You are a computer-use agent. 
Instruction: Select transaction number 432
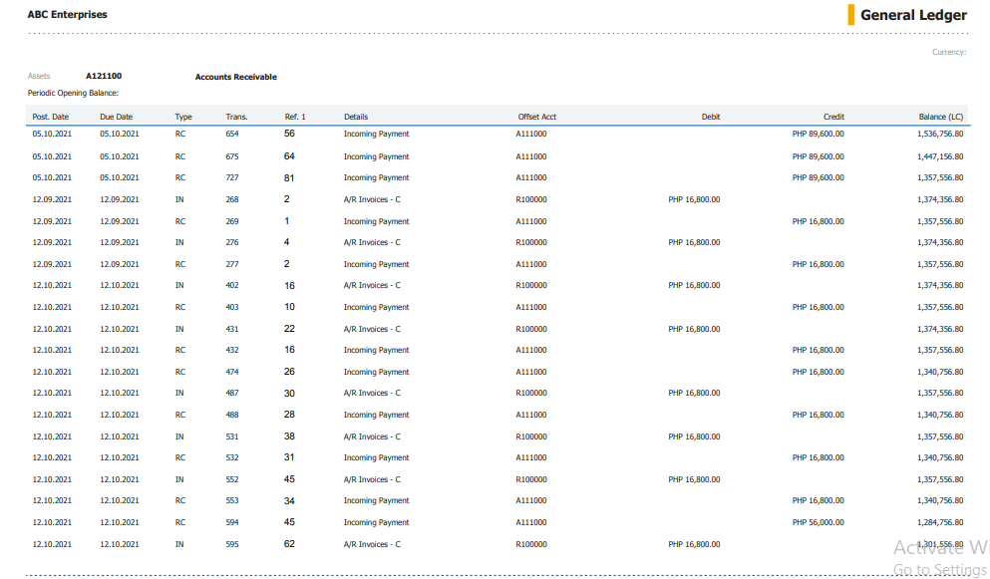[232, 350]
